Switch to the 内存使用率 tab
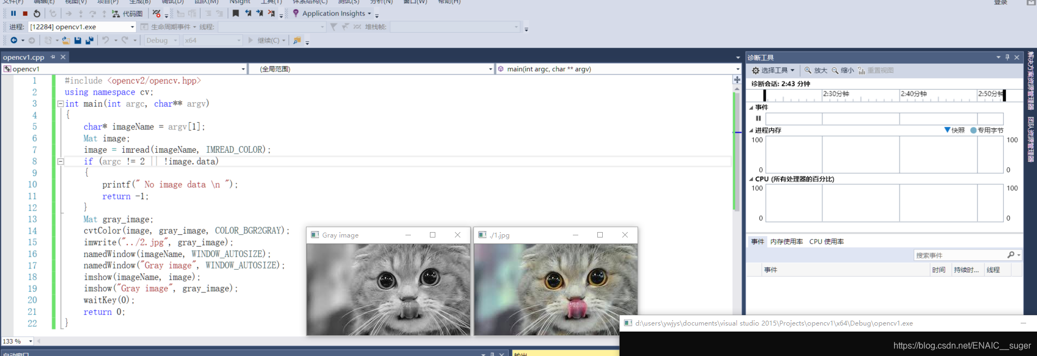The width and height of the screenshot is (1037, 356). click(786, 241)
